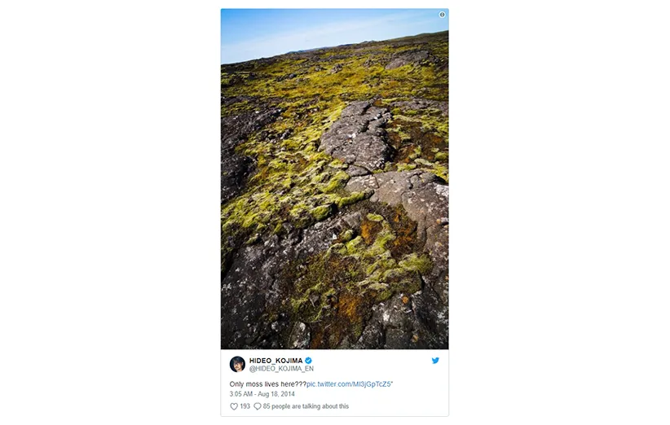Open the mossy lava field photo

(334, 179)
